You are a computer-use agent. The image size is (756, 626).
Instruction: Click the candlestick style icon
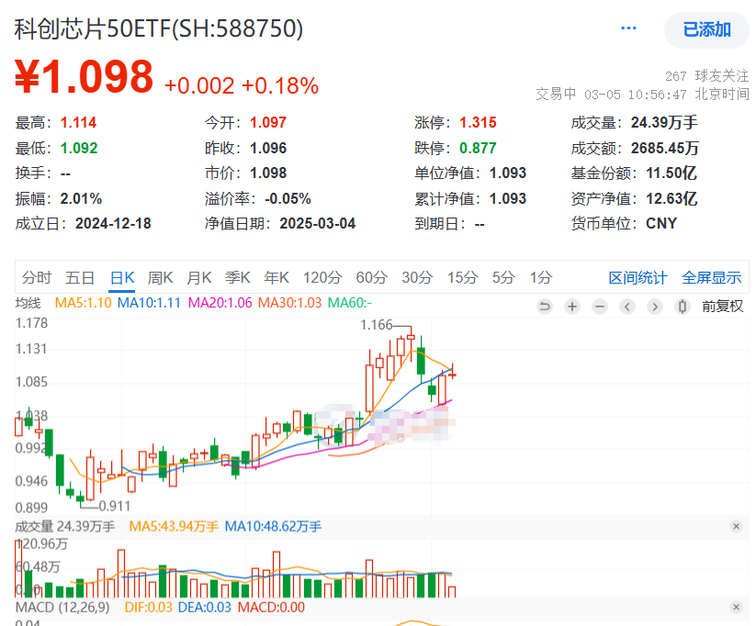pos(682,308)
